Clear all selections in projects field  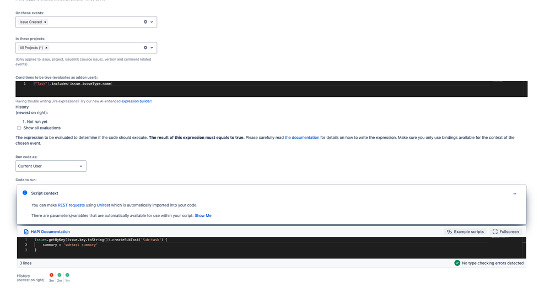pyautogui.click(x=145, y=48)
